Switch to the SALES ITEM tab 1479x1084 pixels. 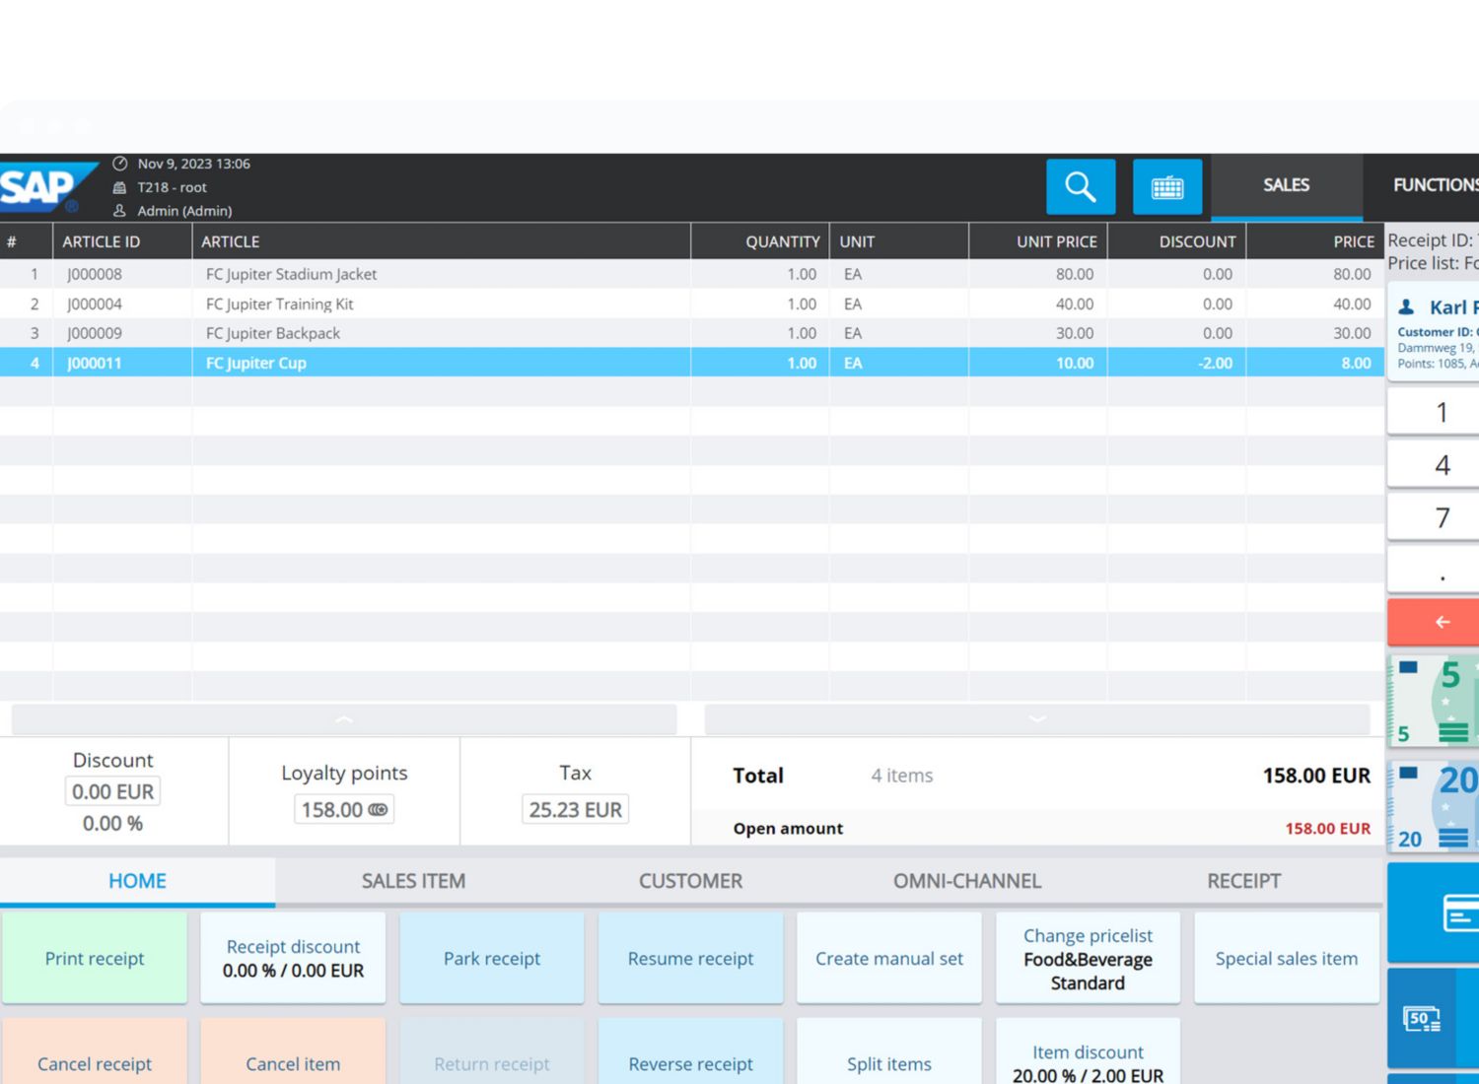[x=413, y=881]
